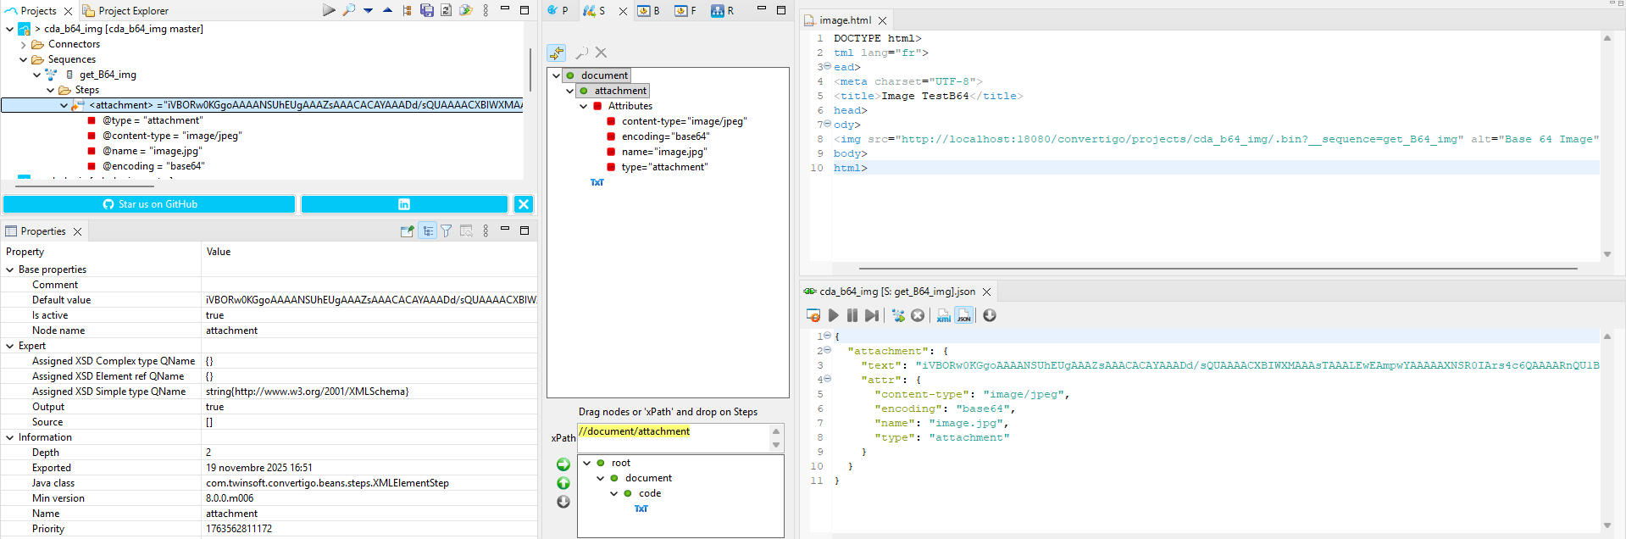The image size is (1626, 539).
Task: Click the LinkedIn icon button
Action: pyautogui.click(x=404, y=204)
